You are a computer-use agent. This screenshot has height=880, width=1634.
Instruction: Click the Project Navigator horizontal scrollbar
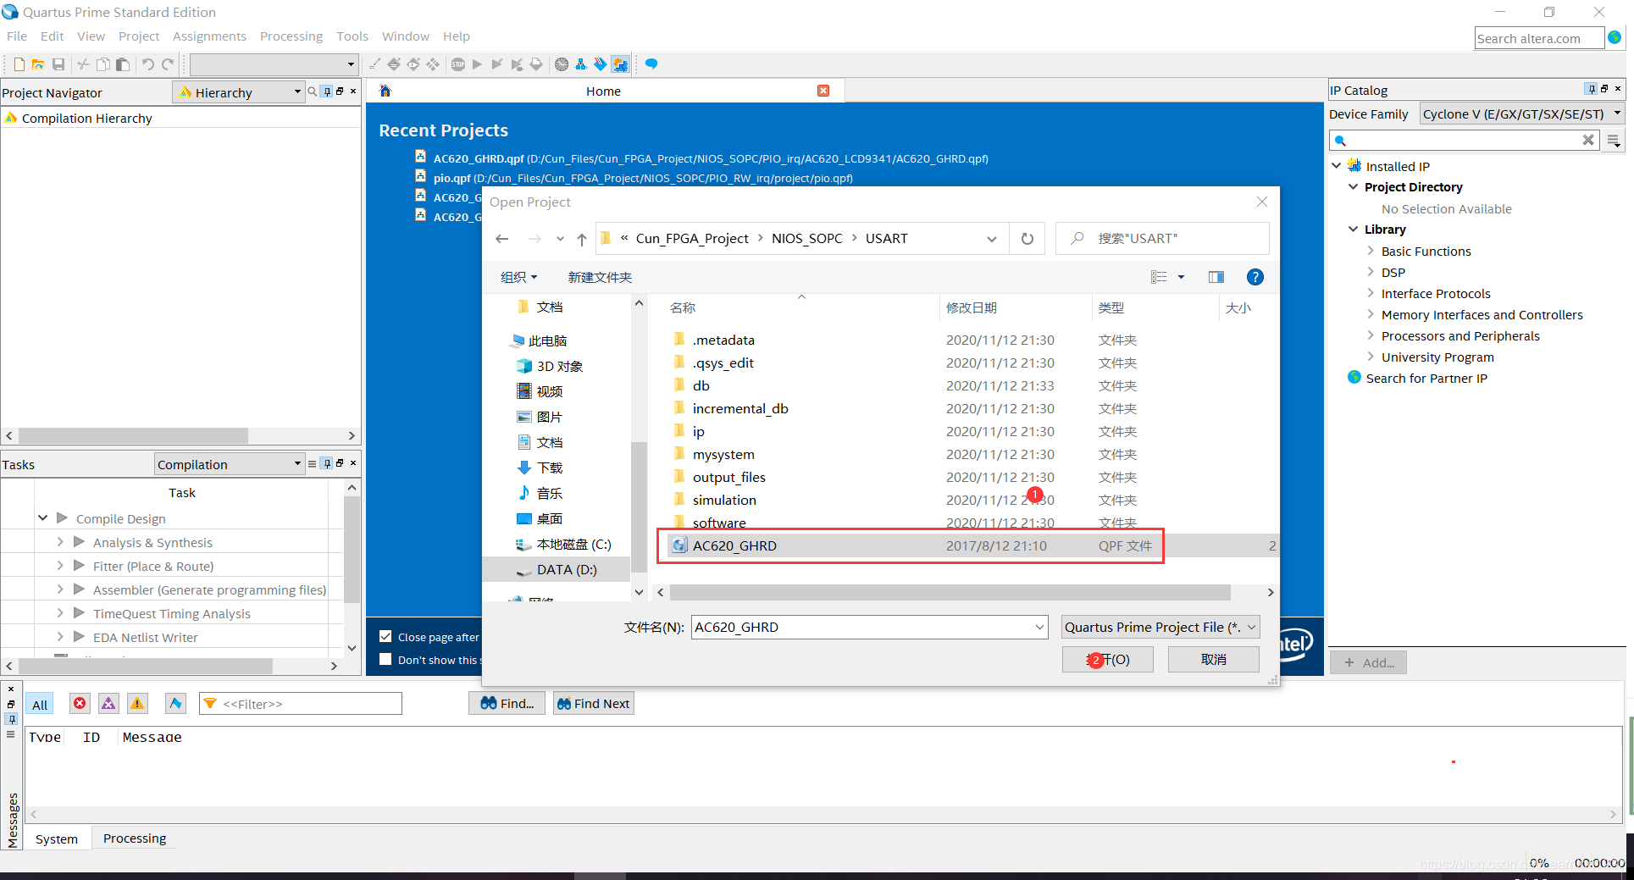[133, 435]
